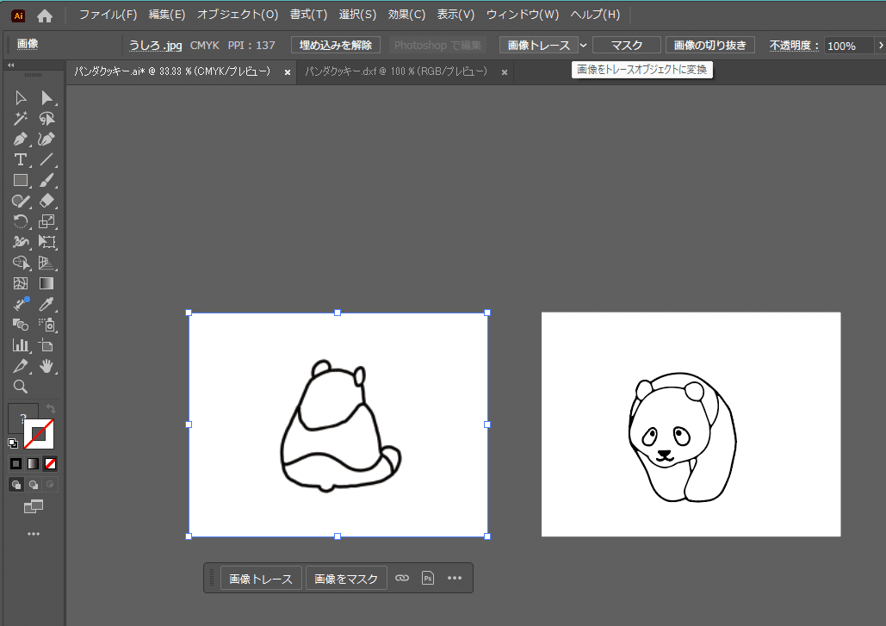Choose the Lasso tool

click(x=46, y=119)
